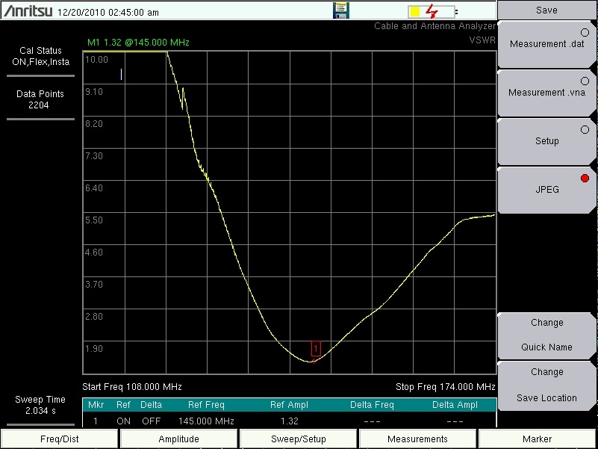The image size is (598, 449).
Task: Open the Freq/Dist menu
Action: pos(60,439)
